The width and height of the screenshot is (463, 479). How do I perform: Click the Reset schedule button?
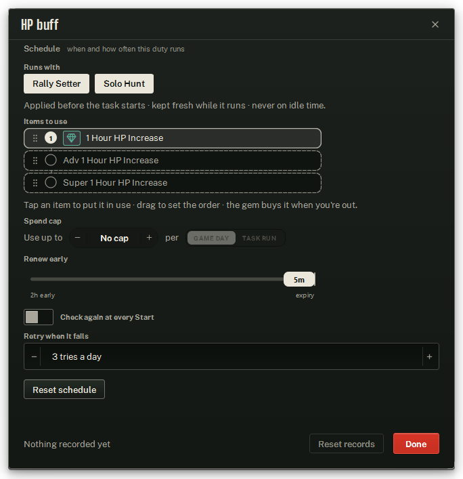coord(64,390)
